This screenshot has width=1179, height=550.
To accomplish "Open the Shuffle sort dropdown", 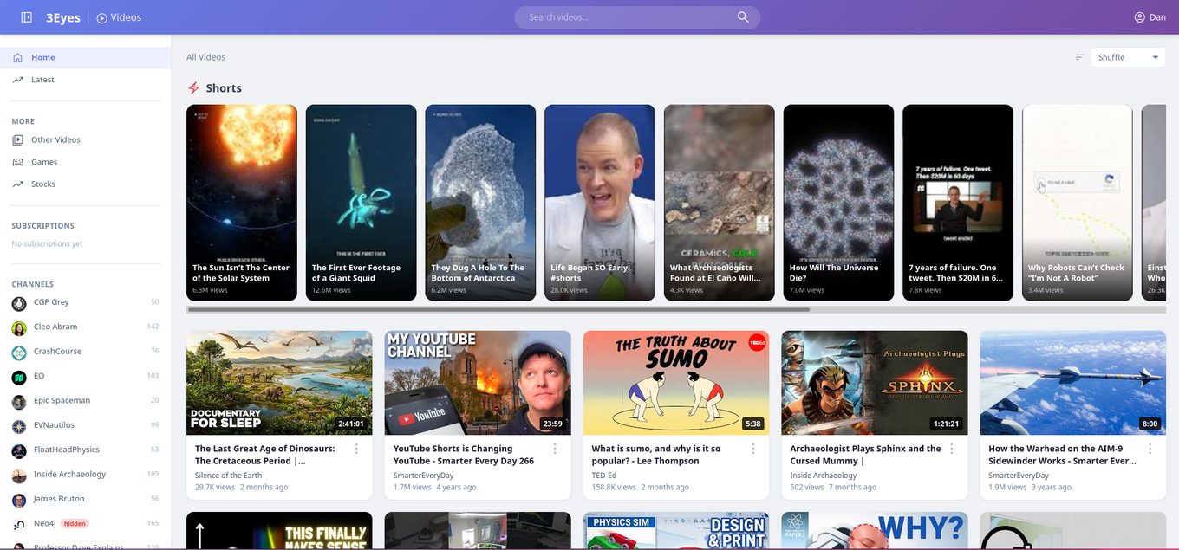I will pos(1128,57).
